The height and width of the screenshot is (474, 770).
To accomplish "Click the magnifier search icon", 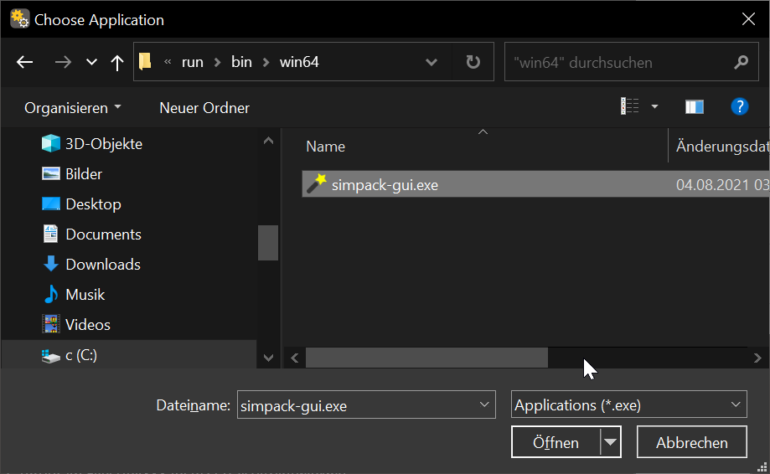I will point(741,62).
